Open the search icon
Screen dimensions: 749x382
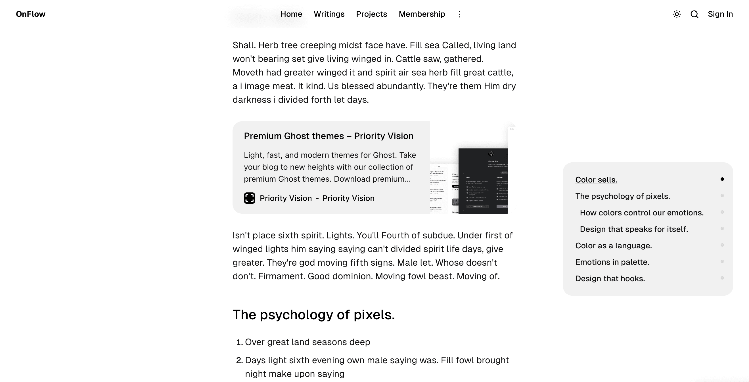pos(694,14)
